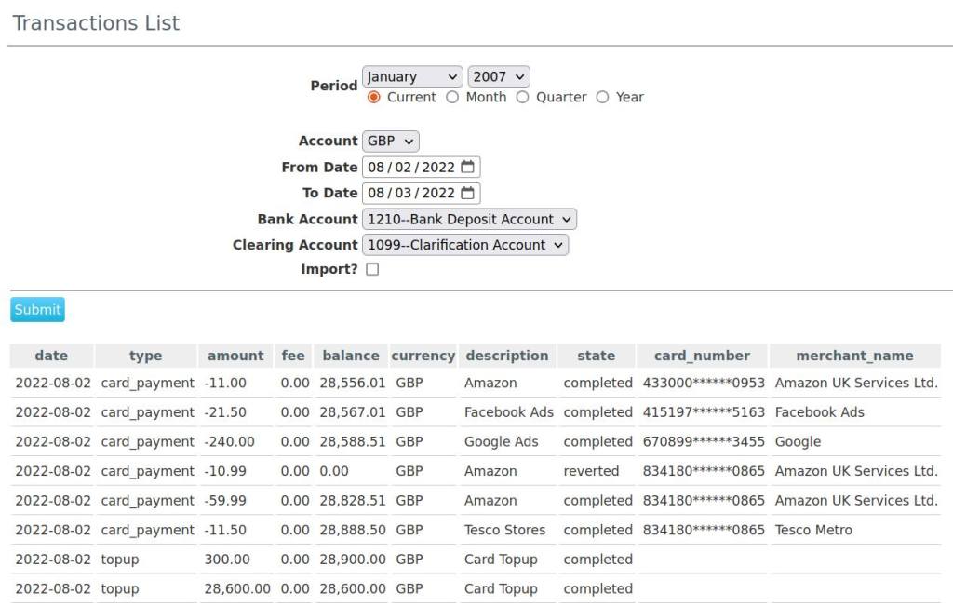Screen dimensions: 953x607
Task: Expand the 2007 year dropdown
Action: (499, 77)
